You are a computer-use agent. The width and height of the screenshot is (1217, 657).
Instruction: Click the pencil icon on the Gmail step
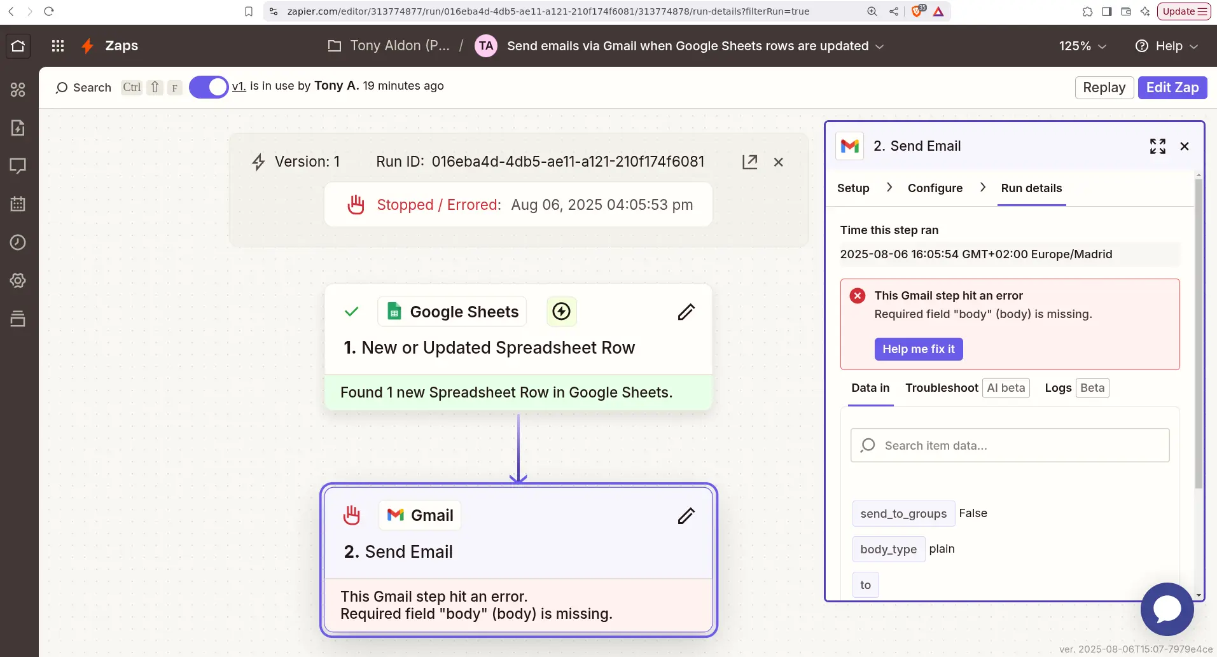[x=686, y=516]
